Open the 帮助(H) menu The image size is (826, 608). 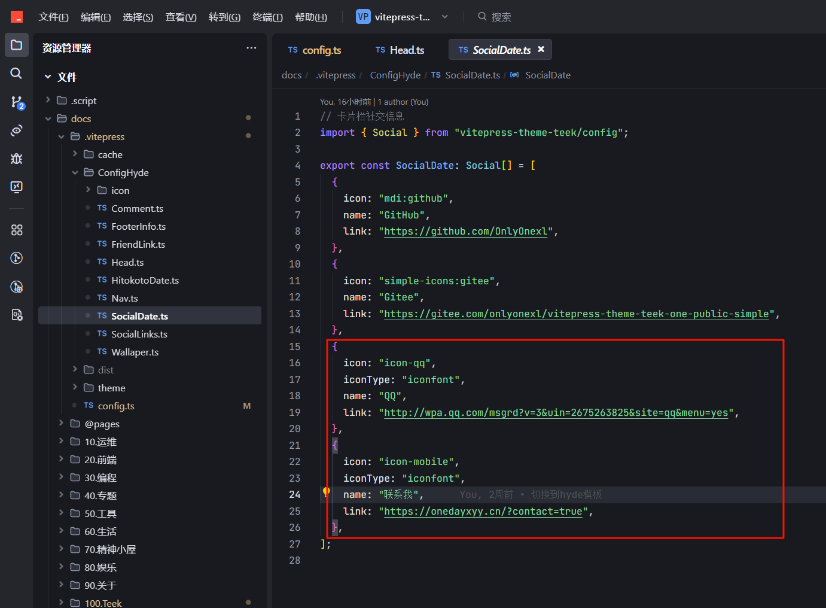311,17
